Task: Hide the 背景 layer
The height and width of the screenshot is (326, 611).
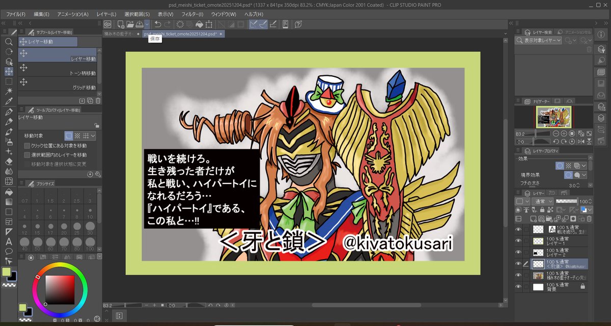Action: coord(518,287)
